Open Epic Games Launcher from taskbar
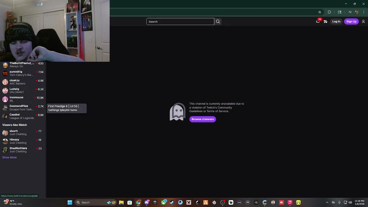This screenshot has width=368, height=207. [x=155, y=202]
